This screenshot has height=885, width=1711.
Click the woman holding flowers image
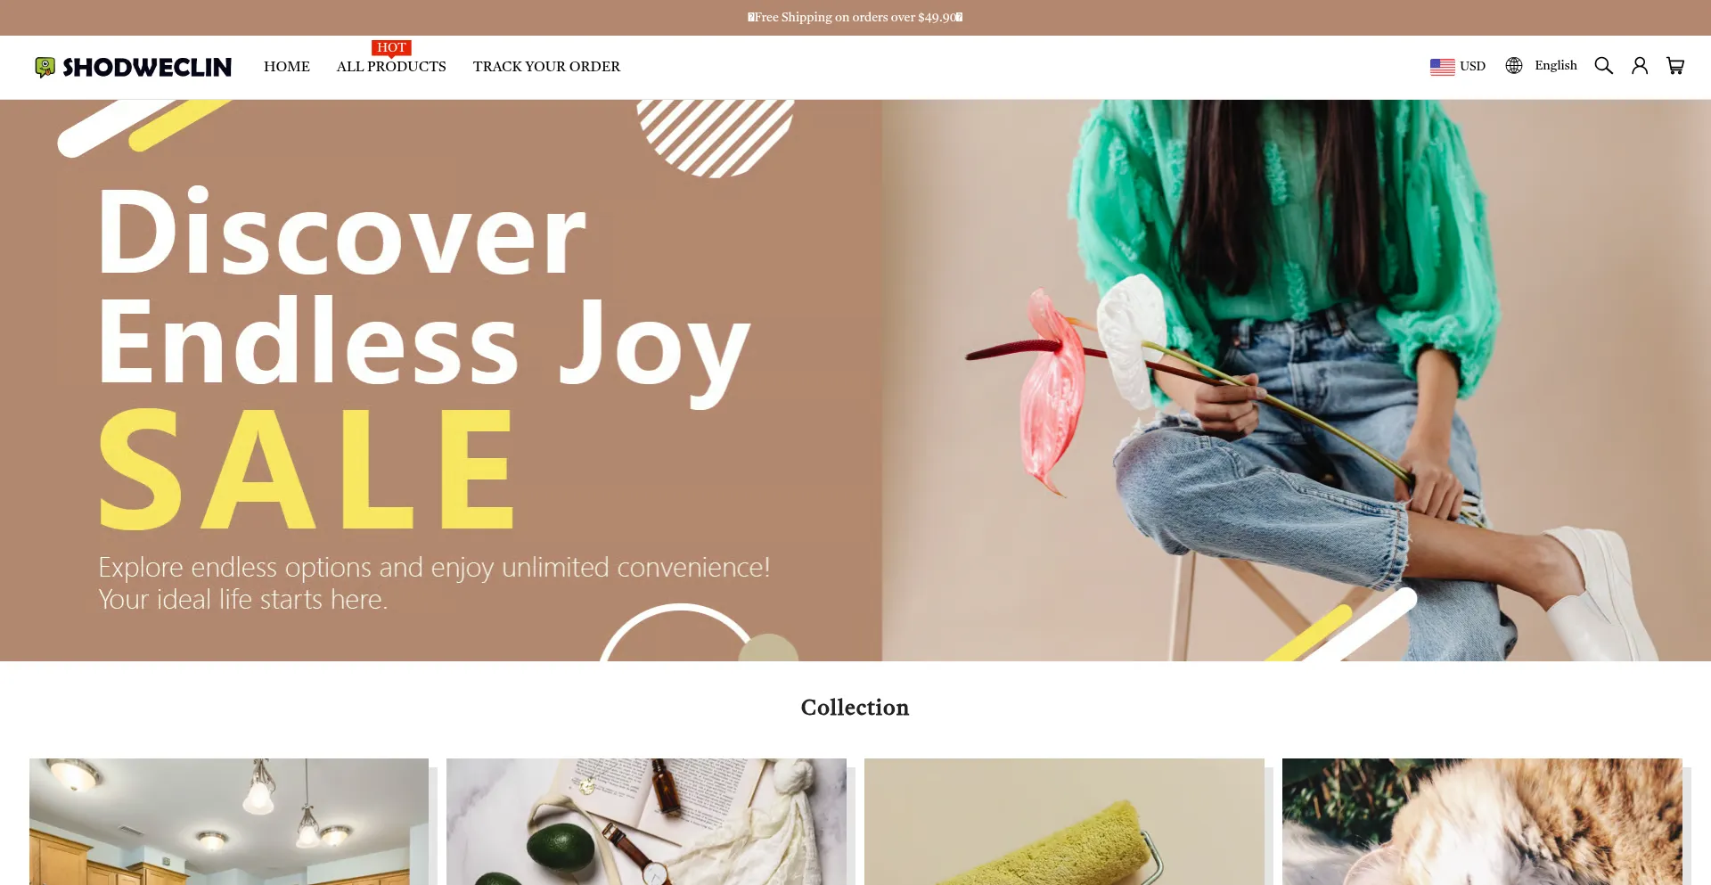[x=1297, y=381]
